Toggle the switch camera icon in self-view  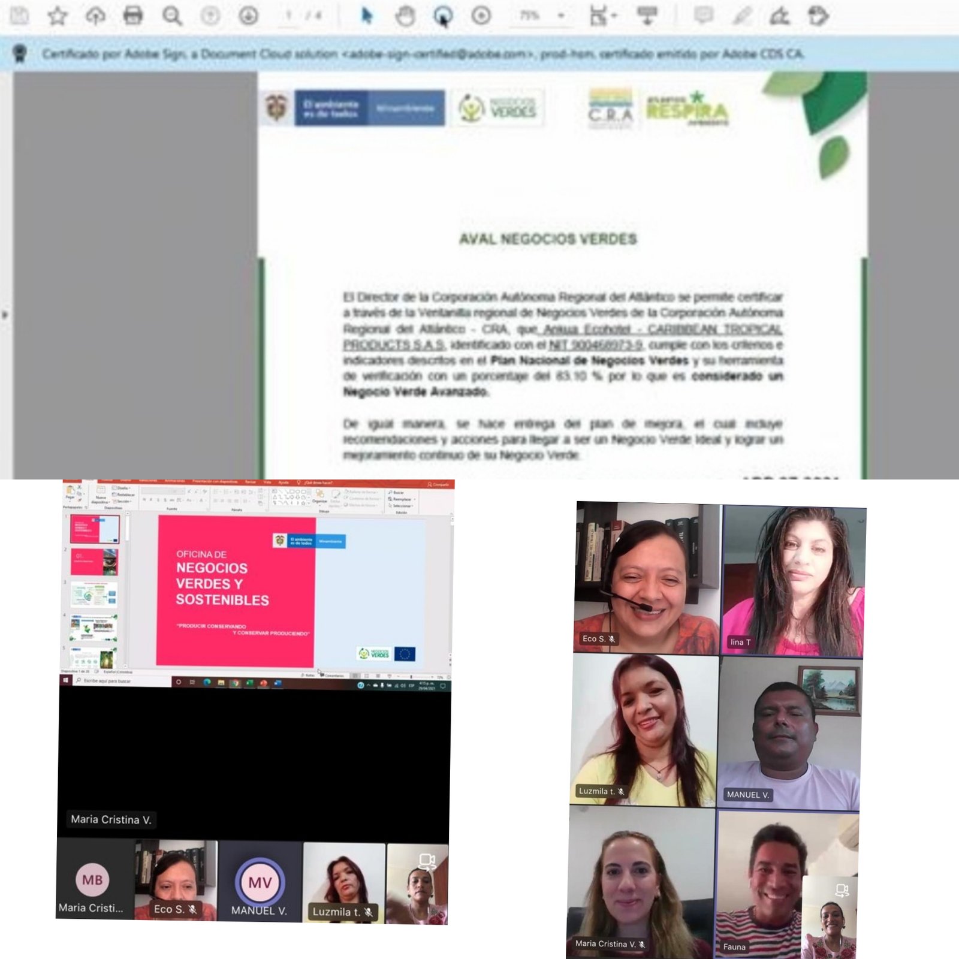point(842,891)
